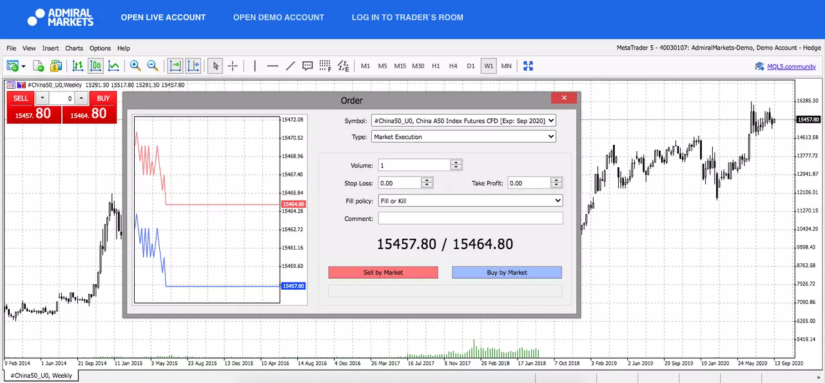Switch to bar chart view
Viewport: 825px width, 383px height.
point(78,66)
